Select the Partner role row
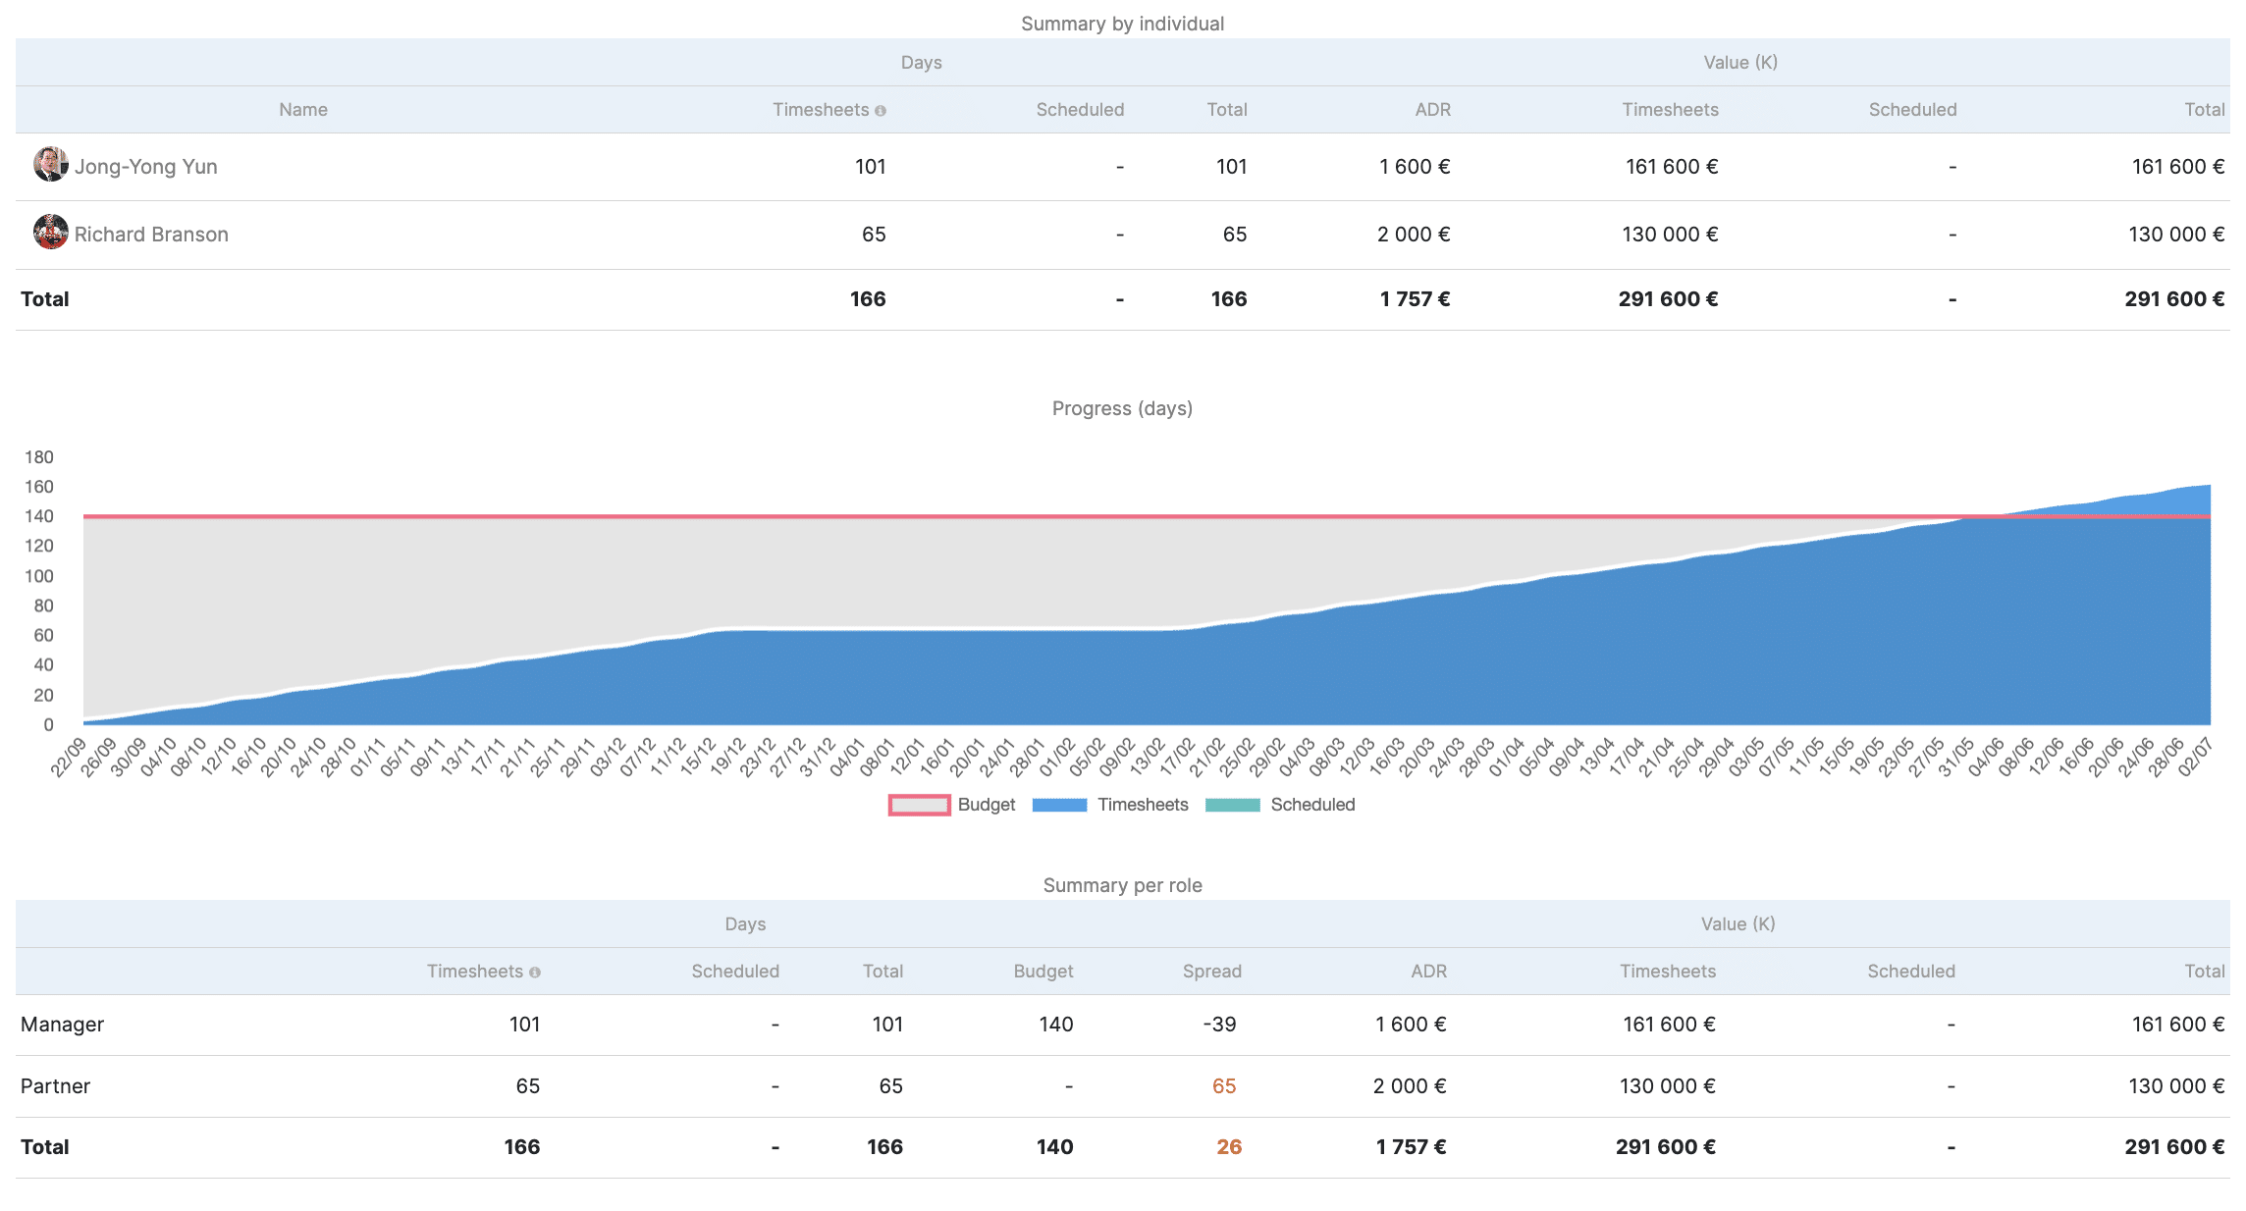 pyautogui.click(x=55, y=1086)
